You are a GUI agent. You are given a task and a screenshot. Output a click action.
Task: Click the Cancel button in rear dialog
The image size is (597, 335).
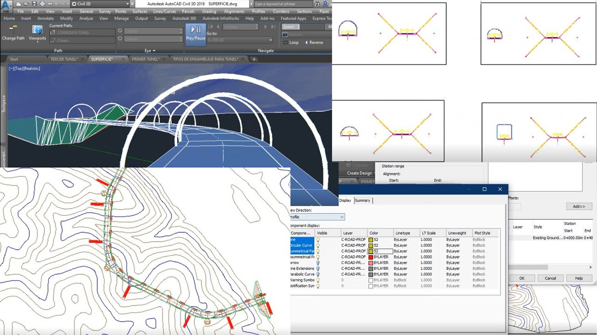(550, 278)
